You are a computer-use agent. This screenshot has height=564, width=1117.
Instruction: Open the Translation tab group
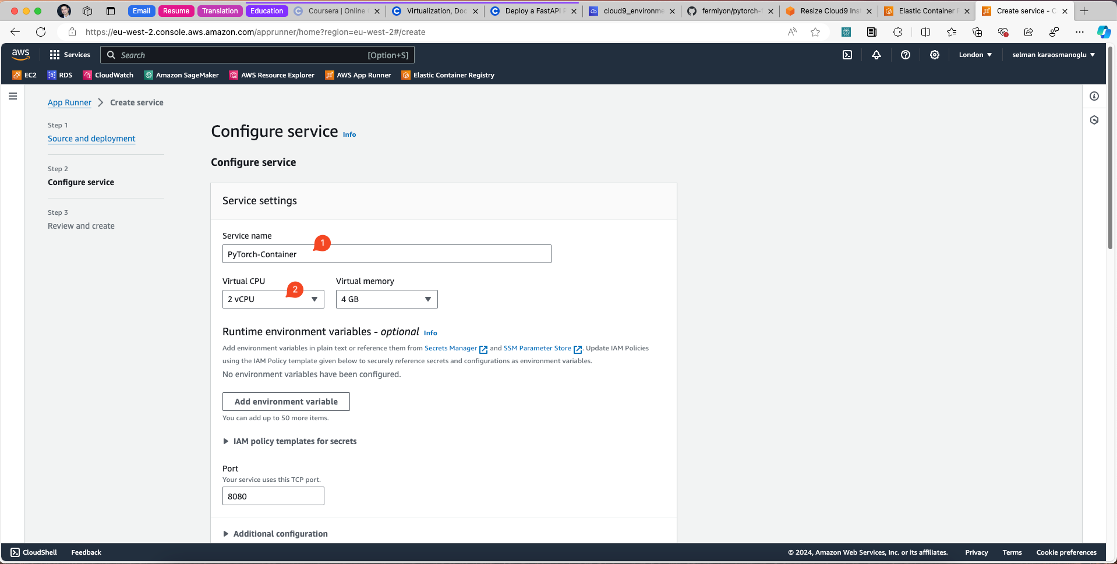[x=220, y=11]
